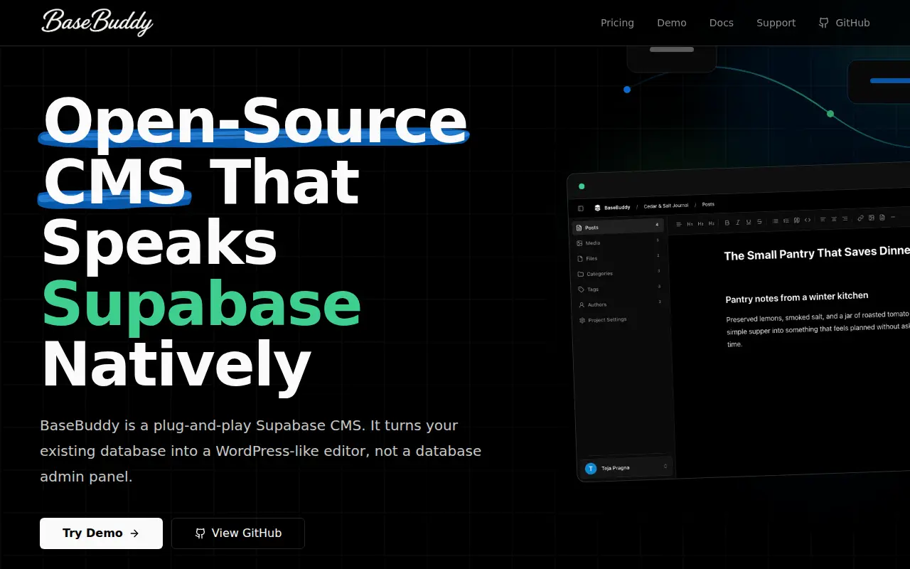Open Posts in the preview sidebar
The image size is (910, 569).
pos(618,227)
